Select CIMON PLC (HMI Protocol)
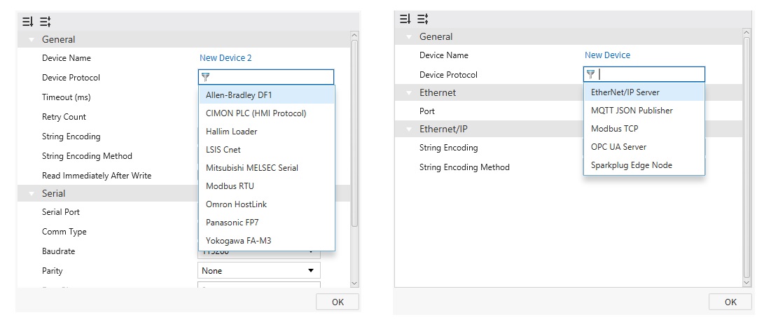 [x=267, y=113]
